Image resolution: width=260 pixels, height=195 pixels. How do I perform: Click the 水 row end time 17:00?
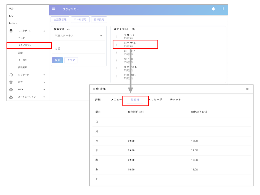coord(194,150)
